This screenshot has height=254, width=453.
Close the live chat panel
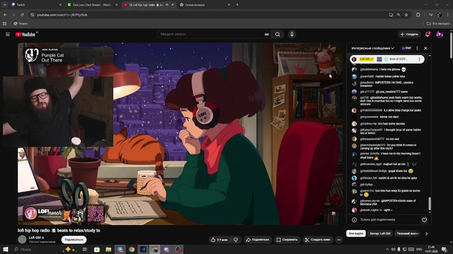pyautogui.click(x=425, y=48)
